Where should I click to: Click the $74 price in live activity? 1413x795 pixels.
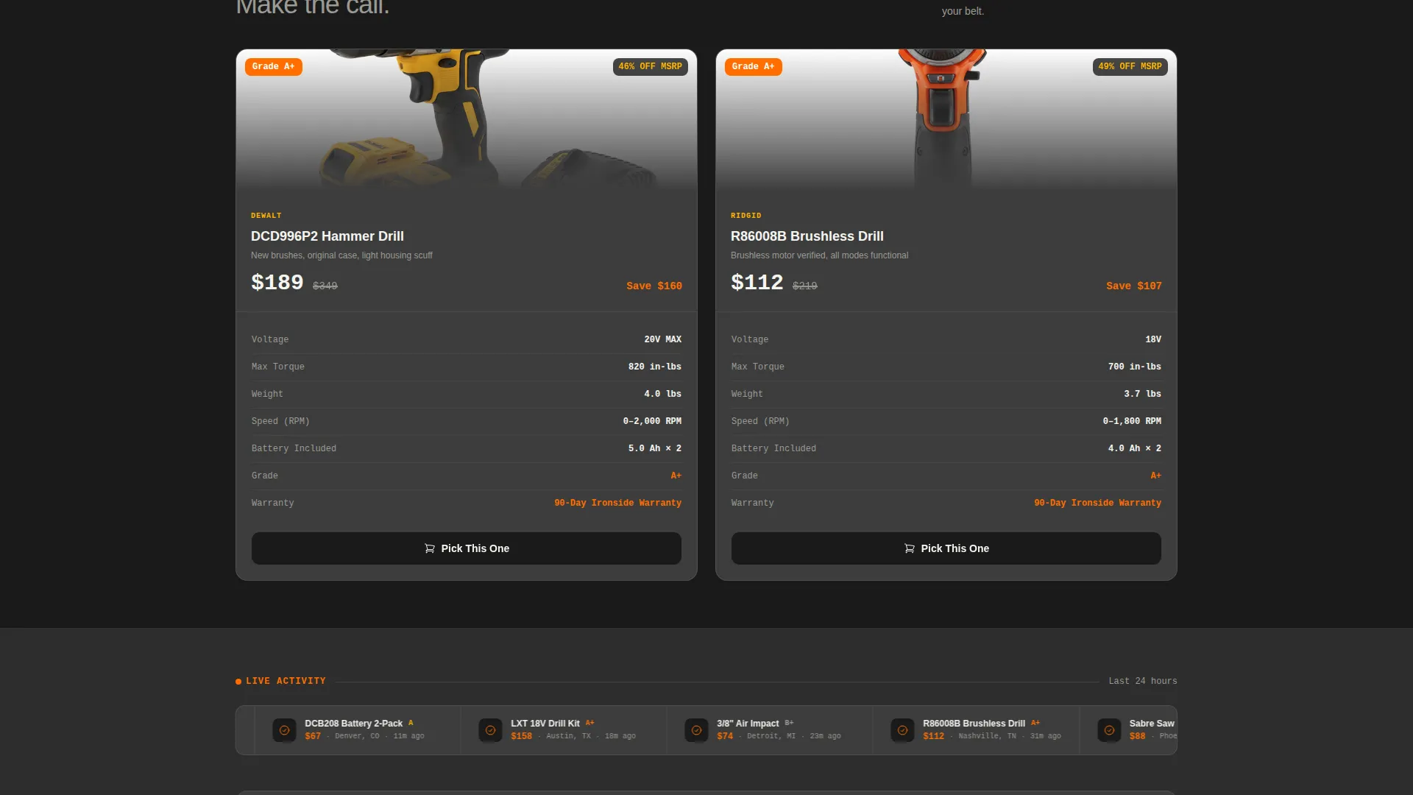coord(725,736)
